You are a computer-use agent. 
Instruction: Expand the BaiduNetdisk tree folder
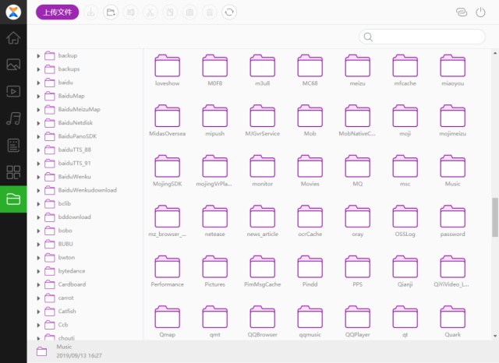point(38,123)
